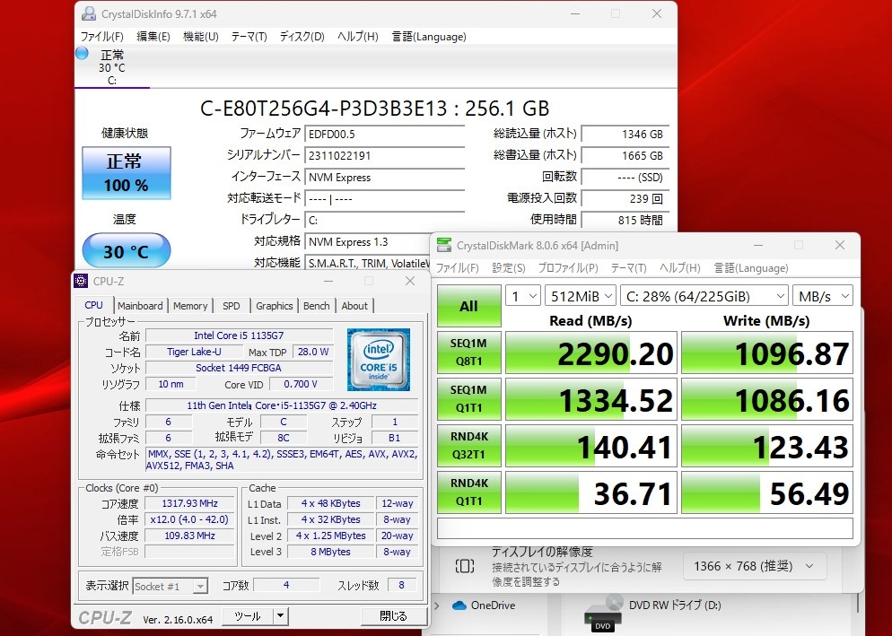Click power-on hours value 815 時間

(625, 220)
